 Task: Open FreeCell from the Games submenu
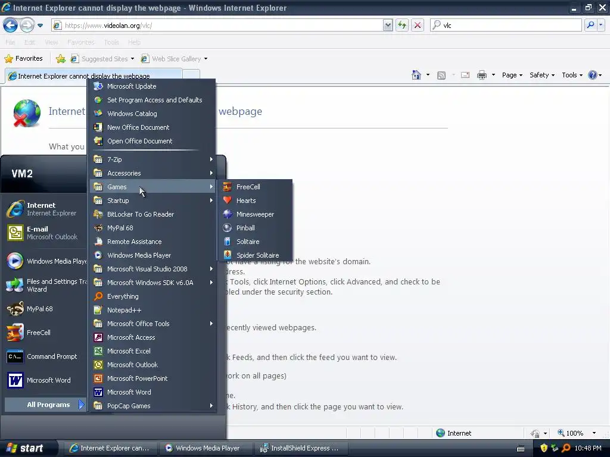click(x=255, y=187)
